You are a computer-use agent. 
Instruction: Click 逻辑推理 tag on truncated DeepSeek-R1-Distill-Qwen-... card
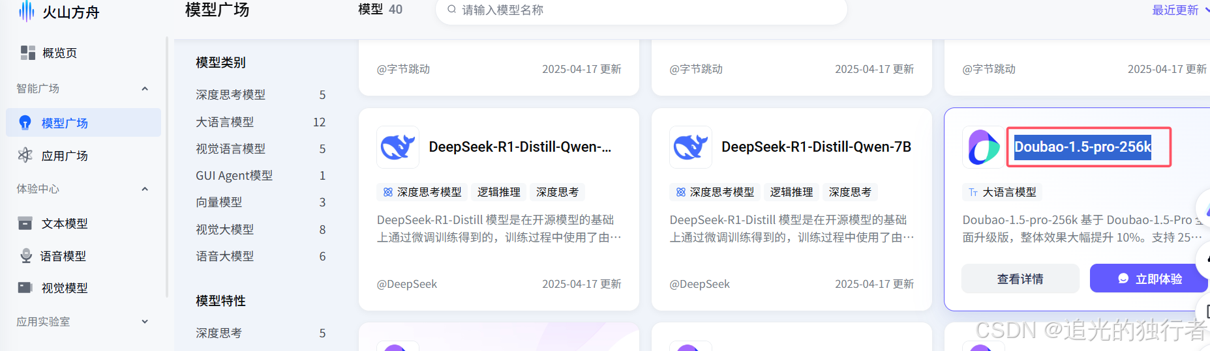point(498,192)
